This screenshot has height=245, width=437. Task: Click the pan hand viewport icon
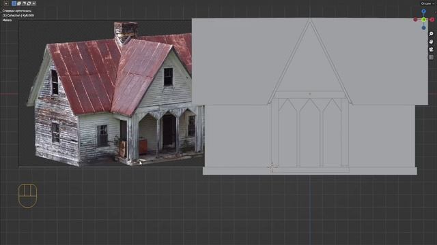pyautogui.click(x=431, y=42)
